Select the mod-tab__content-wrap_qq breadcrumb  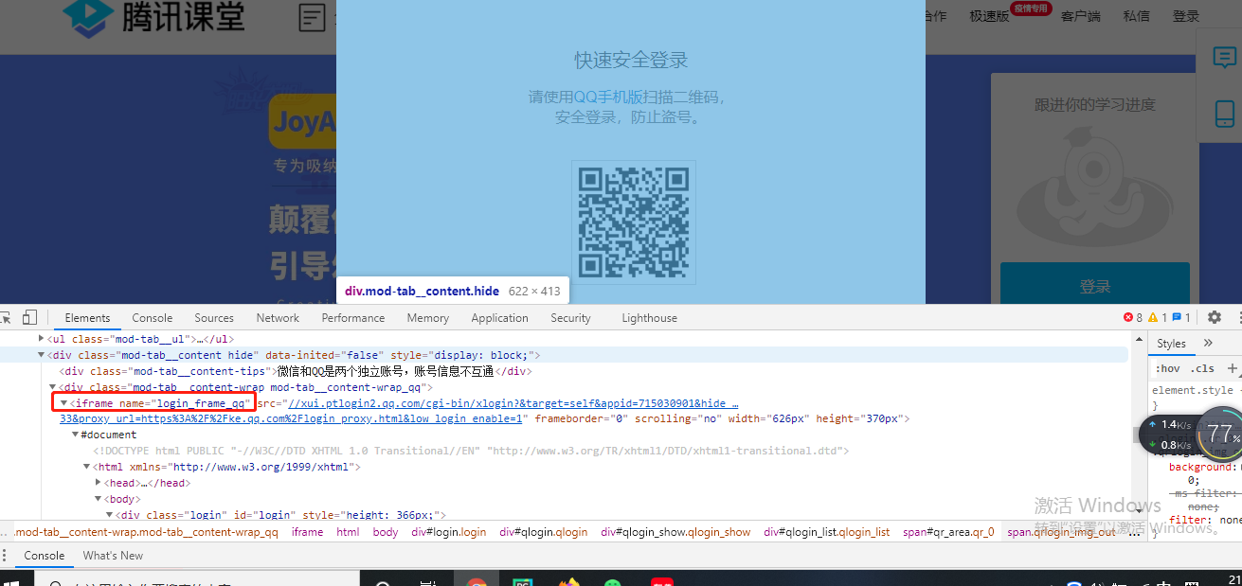pyautogui.click(x=147, y=532)
